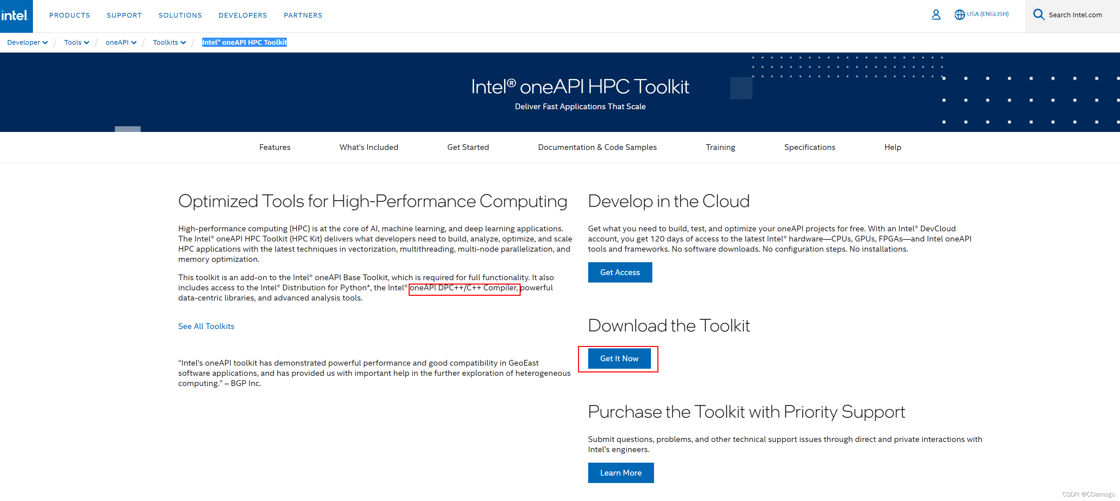Open the SUPPORT menu item
Viewport: 1120px width, 501px height.
pyautogui.click(x=123, y=15)
